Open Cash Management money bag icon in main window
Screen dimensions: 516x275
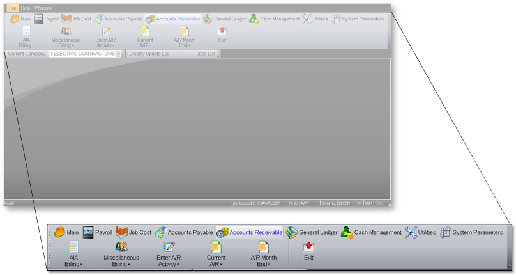point(254,19)
